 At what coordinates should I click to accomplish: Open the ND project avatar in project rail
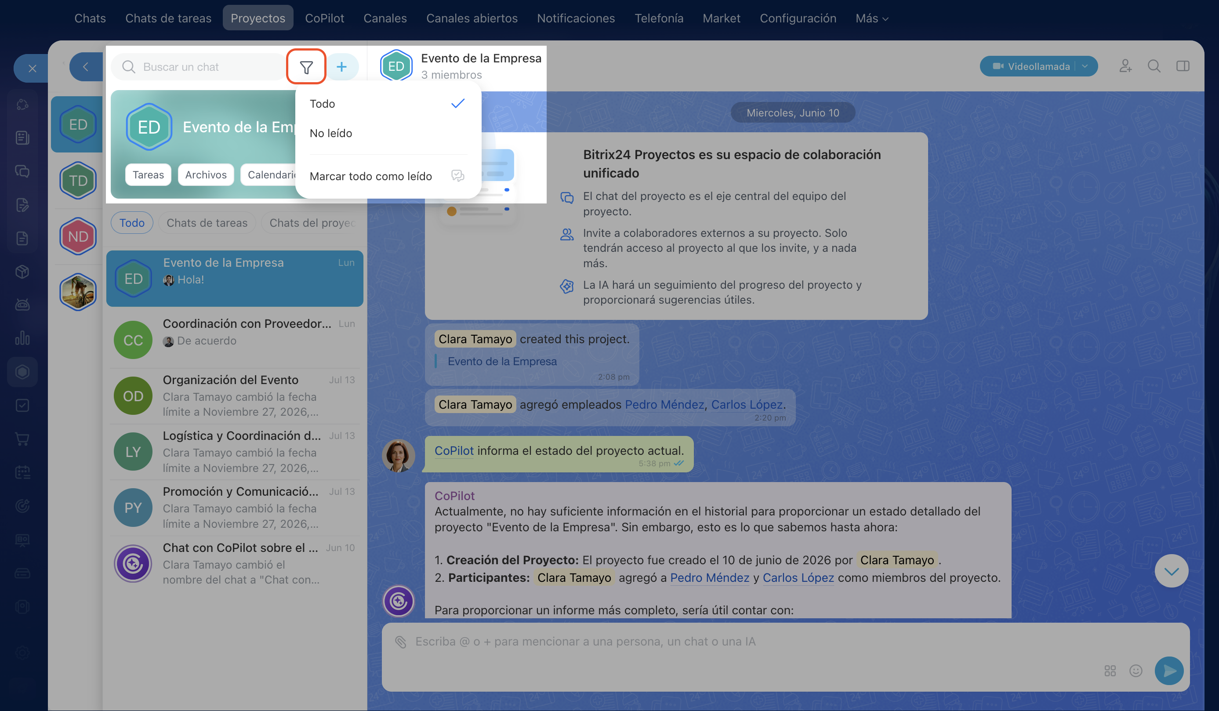(x=78, y=236)
